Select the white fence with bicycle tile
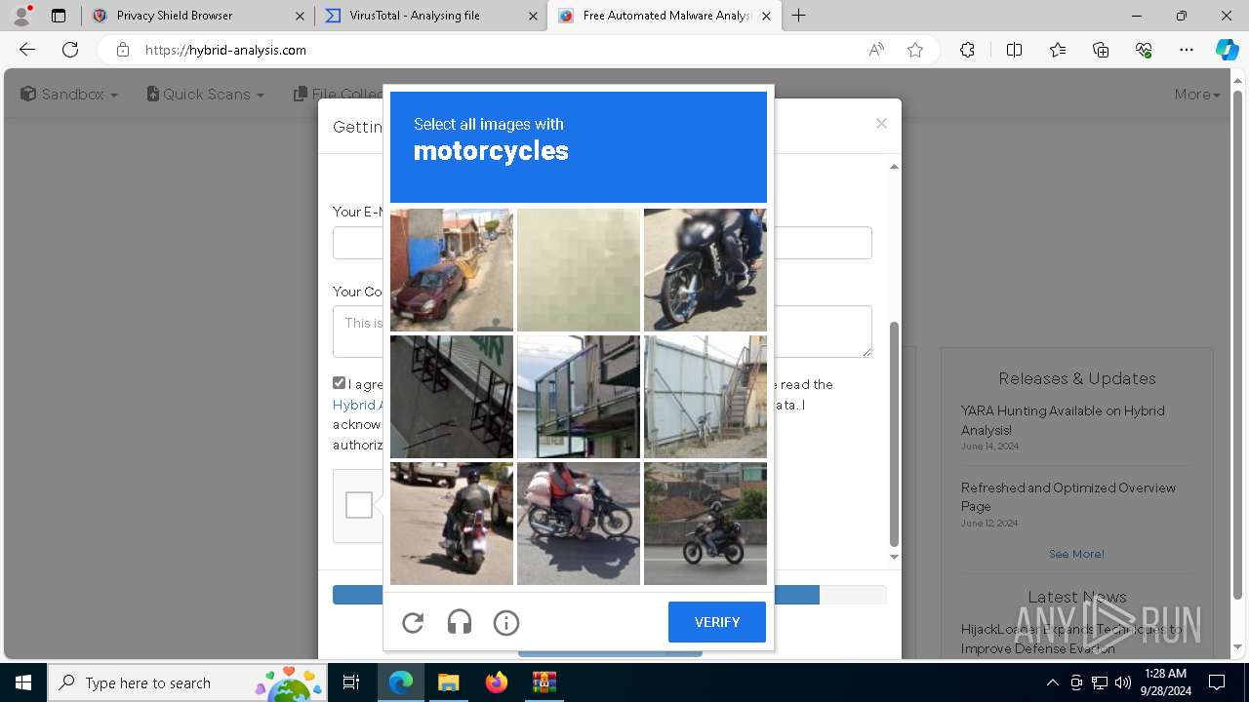Viewport: 1249px width, 702px height. [x=705, y=397]
